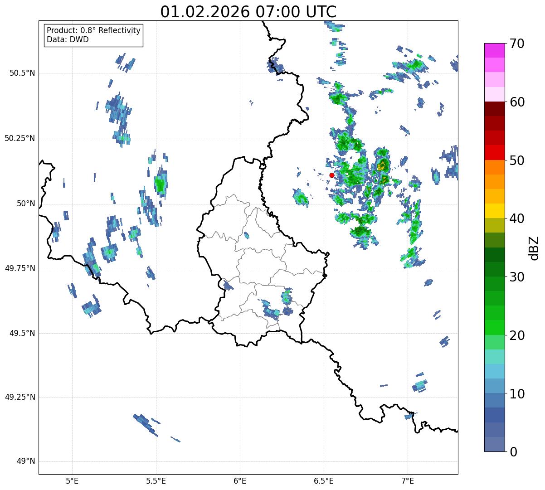The image size is (545, 490).
Task: Click the colorbar tick label 0
Action: click(513, 452)
